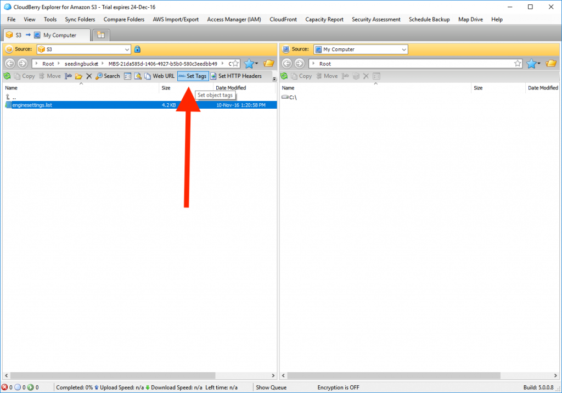Open the yellow favorites folder icon
The width and height of the screenshot is (562, 393).
268,63
